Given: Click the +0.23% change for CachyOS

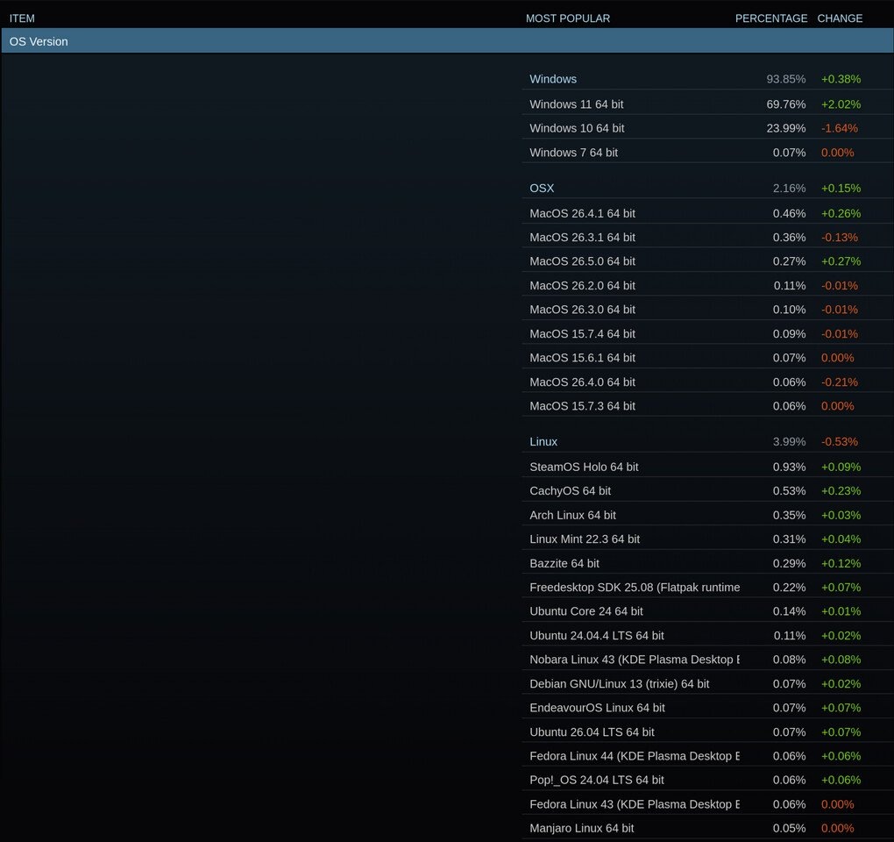Looking at the screenshot, I should (841, 490).
